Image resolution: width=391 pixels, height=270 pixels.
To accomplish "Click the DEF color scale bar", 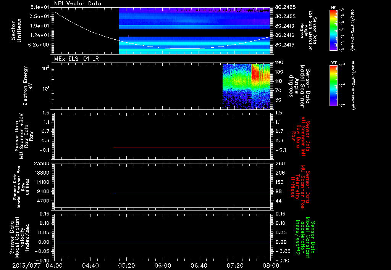I will pos(333,85).
